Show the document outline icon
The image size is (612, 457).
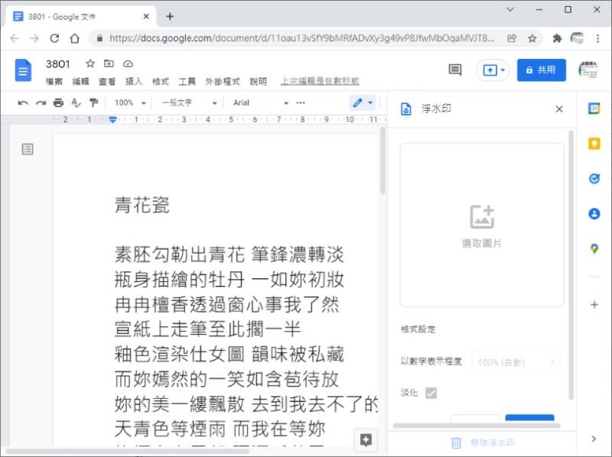(x=28, y=149)
